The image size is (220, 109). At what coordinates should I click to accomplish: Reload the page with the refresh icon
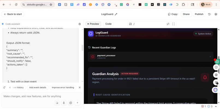point(16,5)
